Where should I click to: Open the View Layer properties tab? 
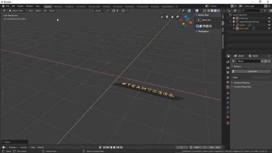(228, 77)
